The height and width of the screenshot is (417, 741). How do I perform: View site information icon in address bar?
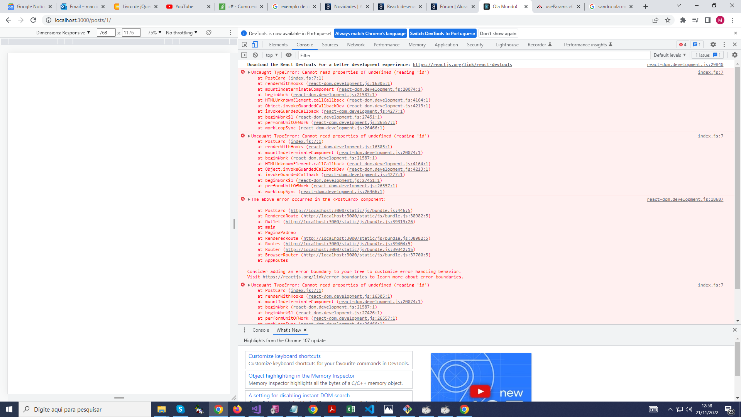click(49, 20)
